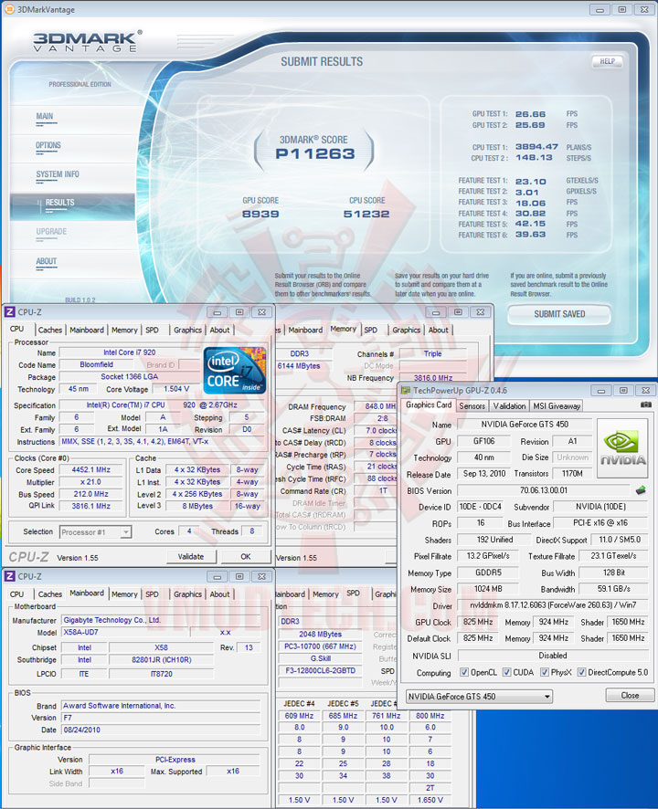The image size is (658, 809).
Task: Click the CPU score value 51232
Action: click(366, 214)
